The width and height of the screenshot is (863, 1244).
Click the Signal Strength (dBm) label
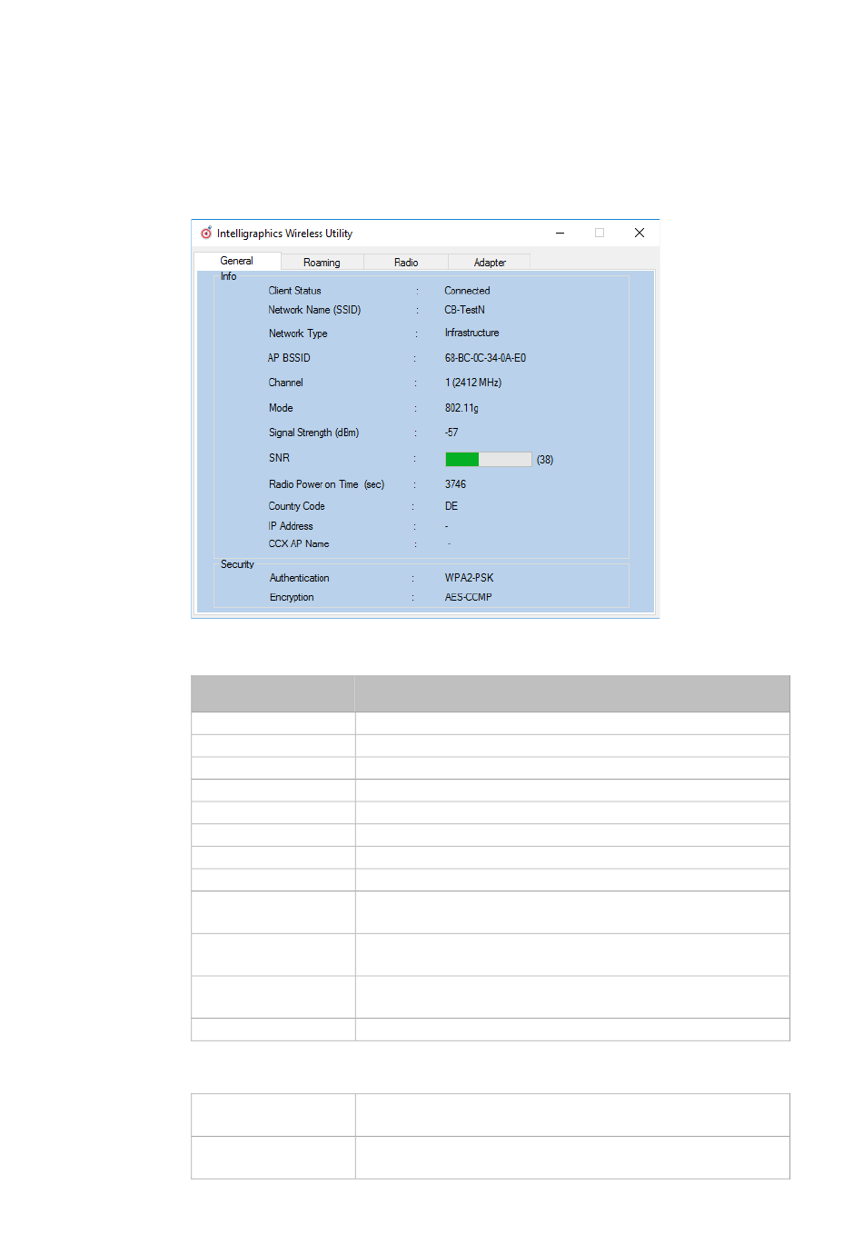(313, 433)
